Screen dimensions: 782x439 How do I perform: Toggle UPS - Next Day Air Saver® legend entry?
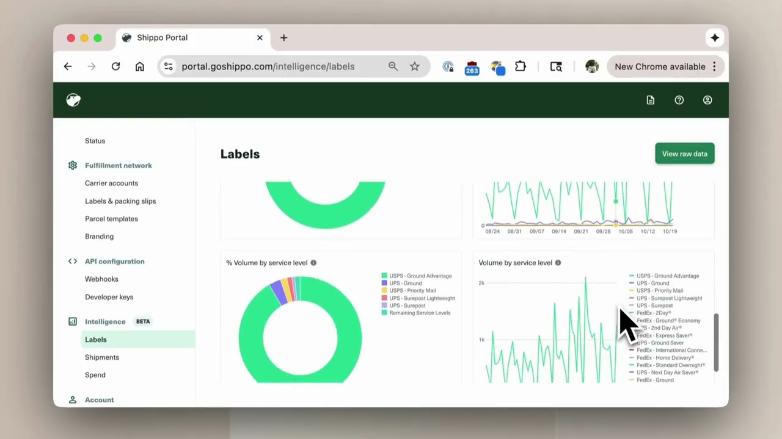(663, 373)
